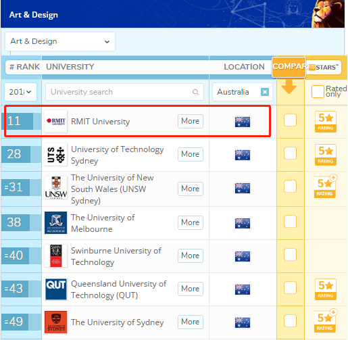The height and width of the screenshot is (340, 348).
Task: Open Queensland University of Technology link
Action: point(119,289)
